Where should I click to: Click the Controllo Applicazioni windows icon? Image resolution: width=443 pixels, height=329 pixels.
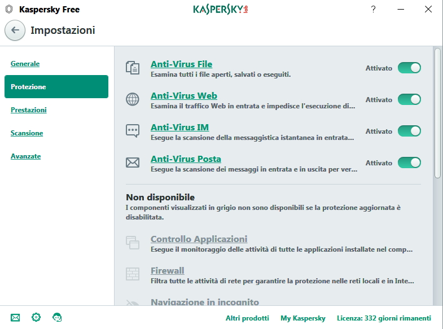133,243
